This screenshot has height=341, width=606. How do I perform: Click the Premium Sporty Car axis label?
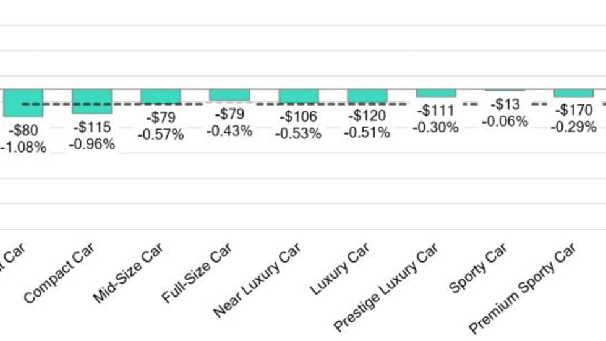523,287
